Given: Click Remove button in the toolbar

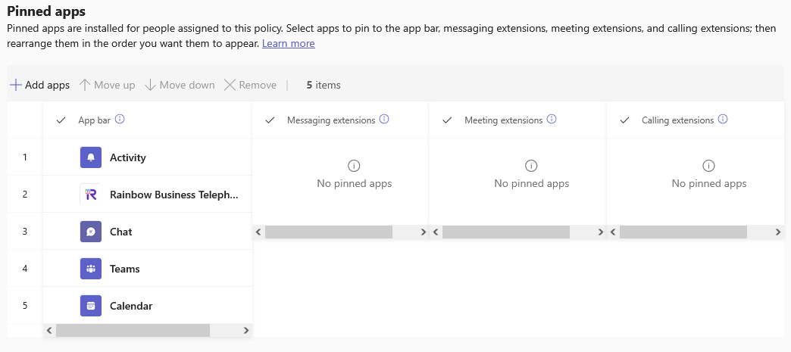Looking at the screenshot, I should pyautogui.click(x=251, y=85).
